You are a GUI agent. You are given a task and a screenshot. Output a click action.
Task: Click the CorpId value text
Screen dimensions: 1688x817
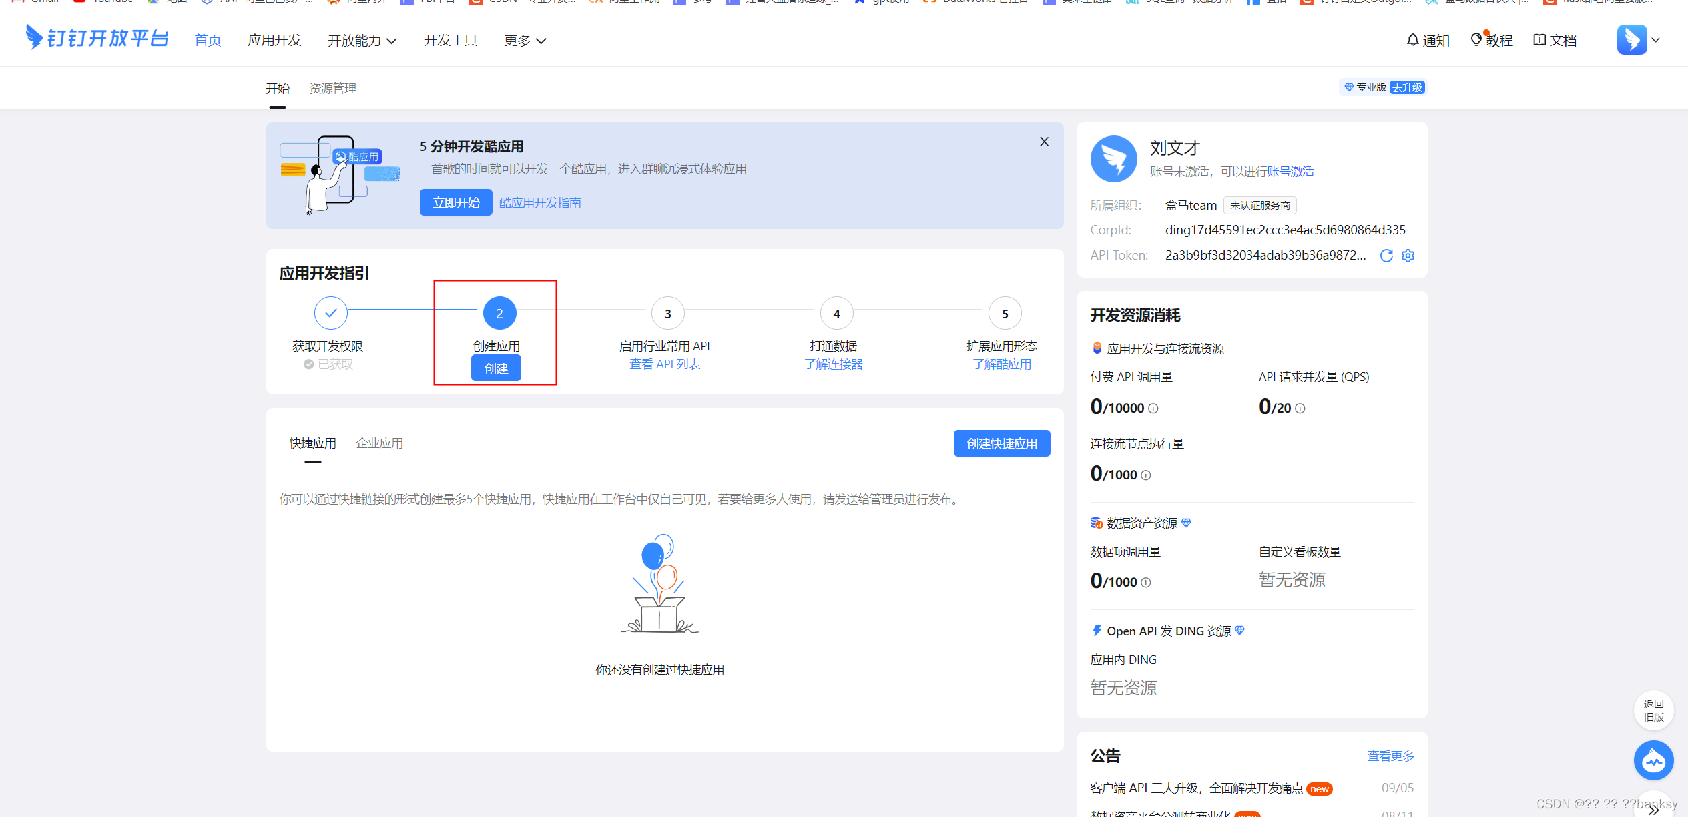point(1285,230)
